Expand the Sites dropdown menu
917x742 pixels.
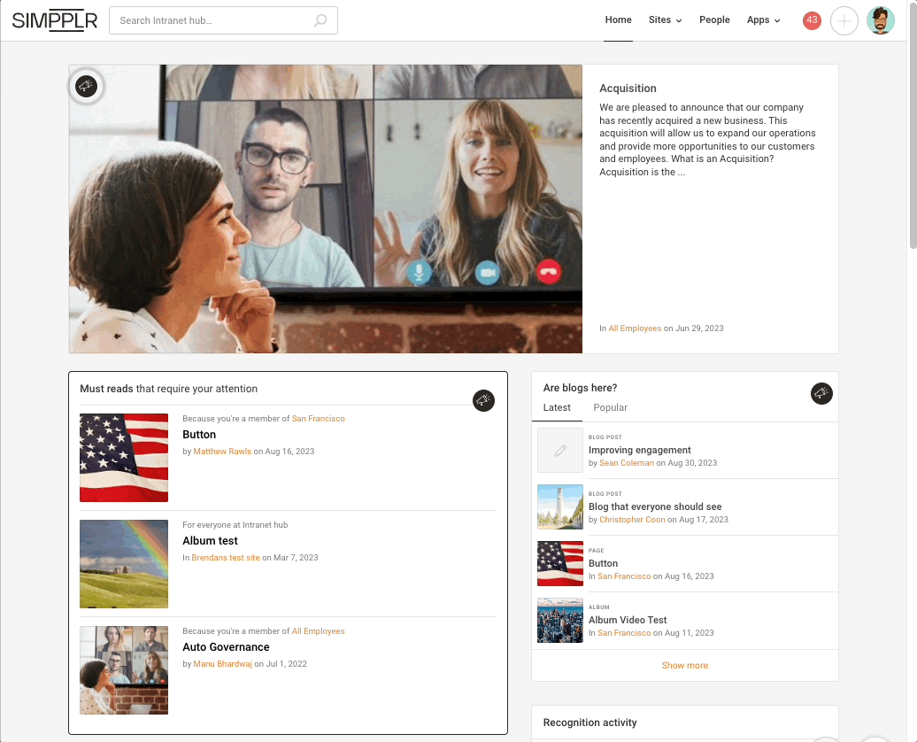click(x=665, y=19)
